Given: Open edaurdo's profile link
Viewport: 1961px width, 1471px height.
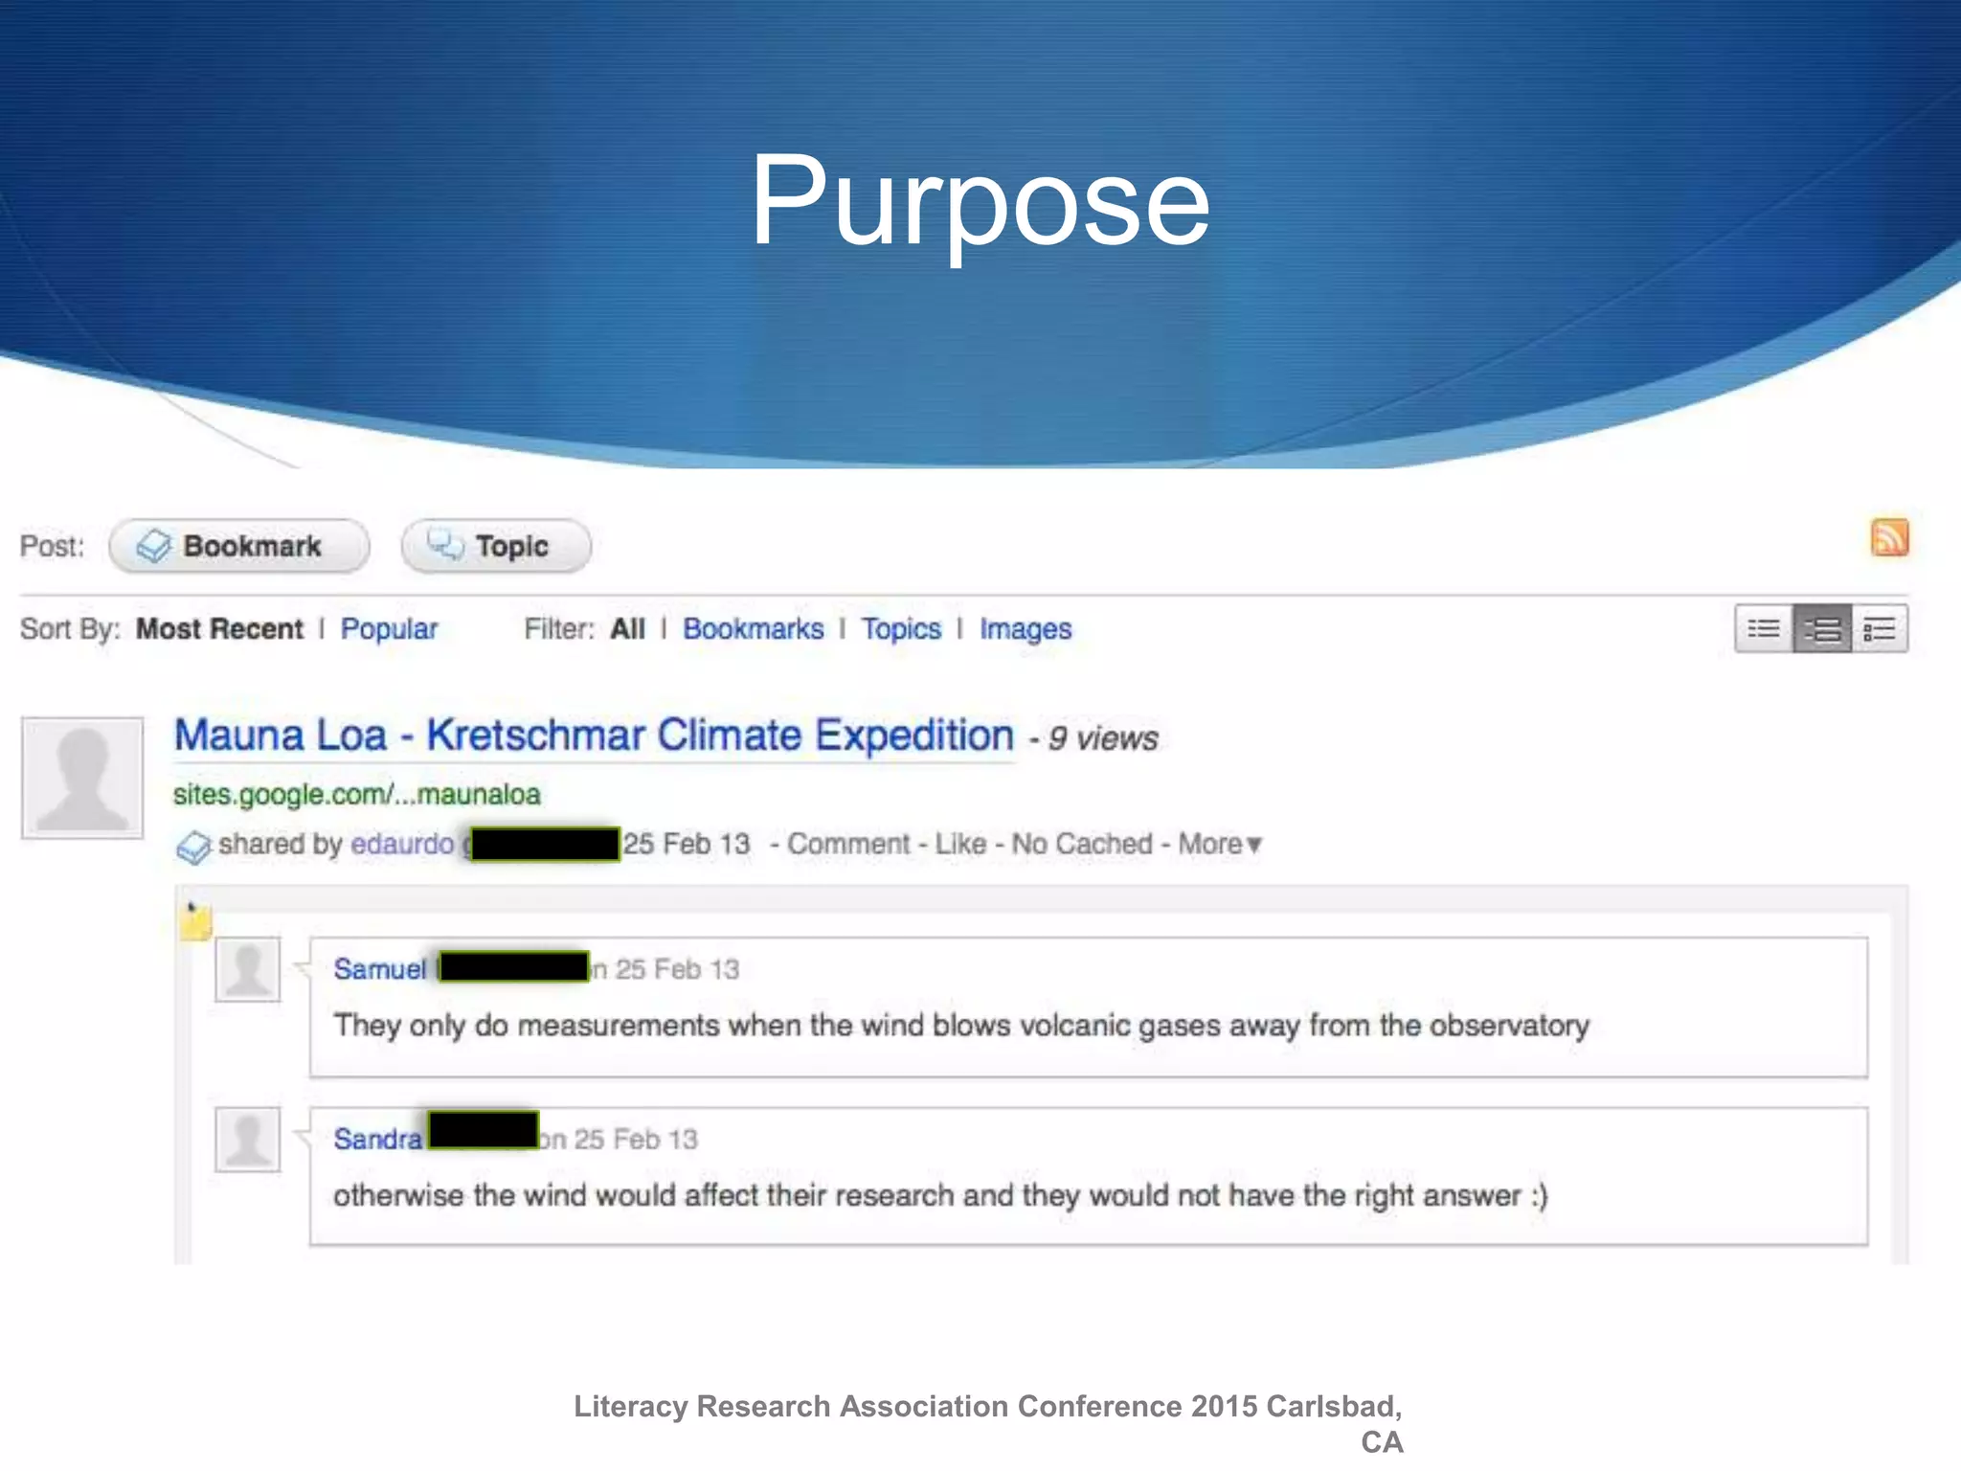Looking at the screenshot, I should click(x=402, y=844).
